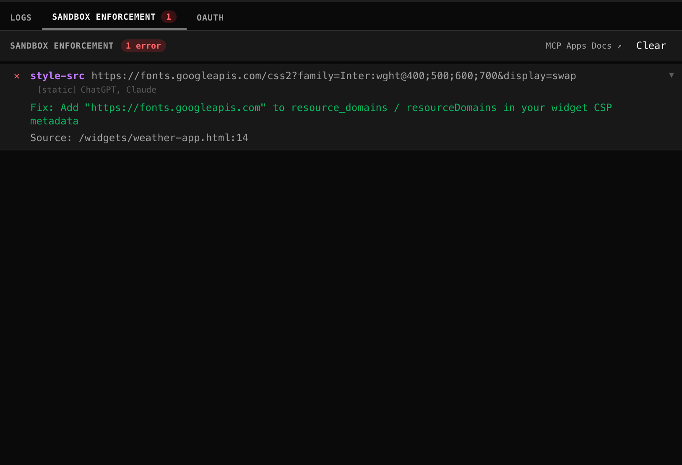The width and height of the screenshot is (682, 465).
Task: Click the Source weather-app.html:14 line
Action: [139, 138]
